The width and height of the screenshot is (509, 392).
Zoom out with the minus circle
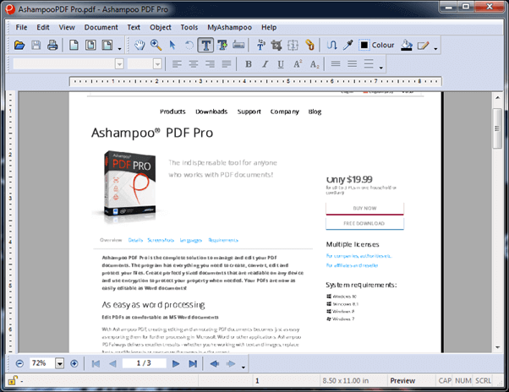click(x=19, y=363)
